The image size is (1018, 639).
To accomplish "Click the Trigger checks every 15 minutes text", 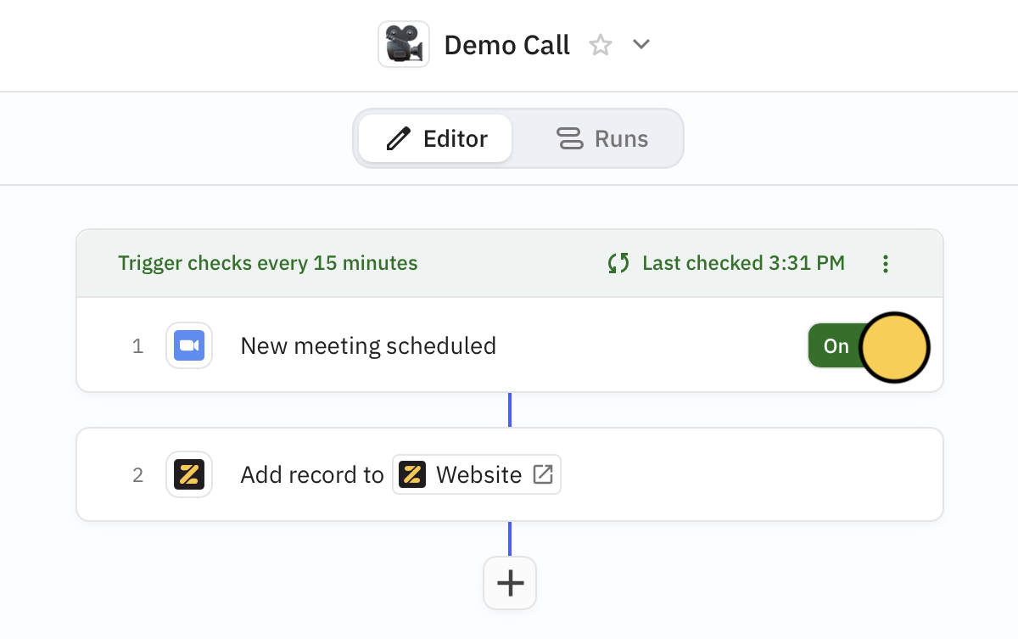I will click(x=268, y=263).
